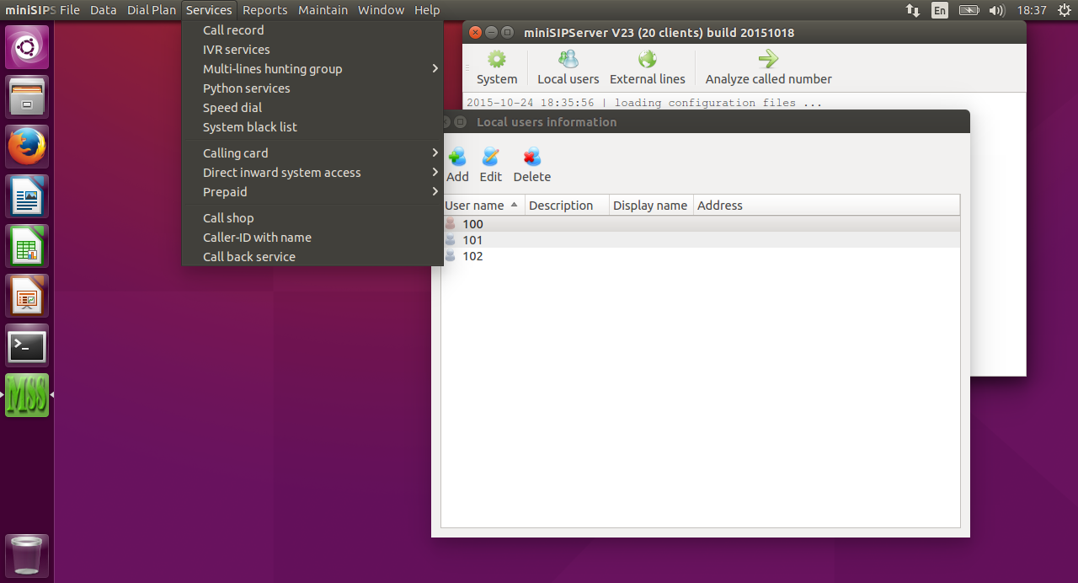
Task: Click the Description column header
Action: click(x=567, y=206)
